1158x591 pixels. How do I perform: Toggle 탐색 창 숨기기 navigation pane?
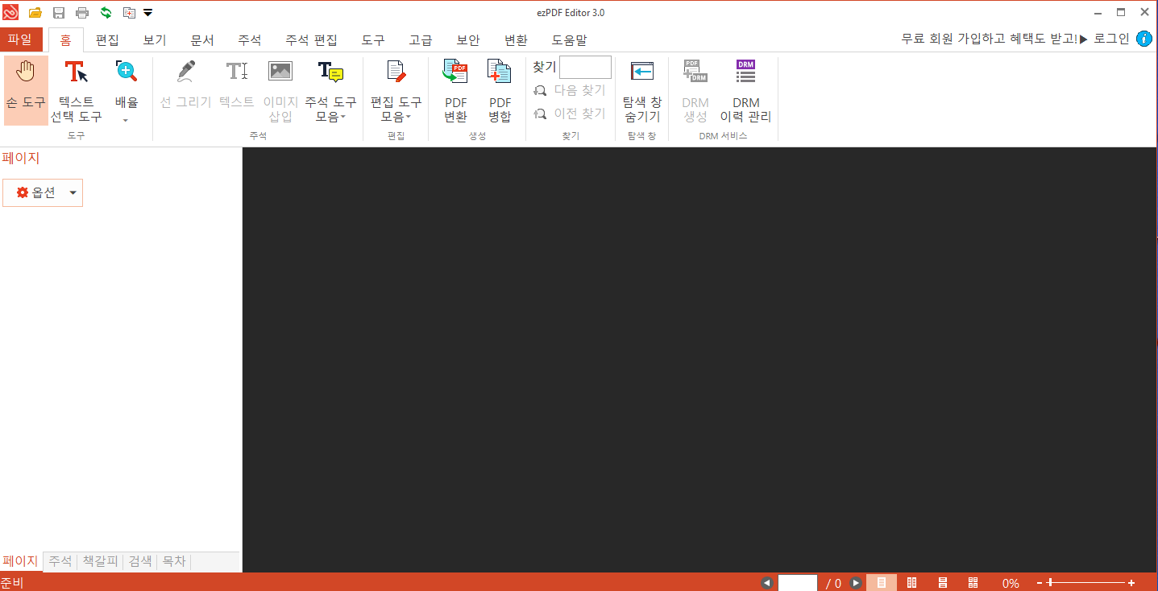642,90
